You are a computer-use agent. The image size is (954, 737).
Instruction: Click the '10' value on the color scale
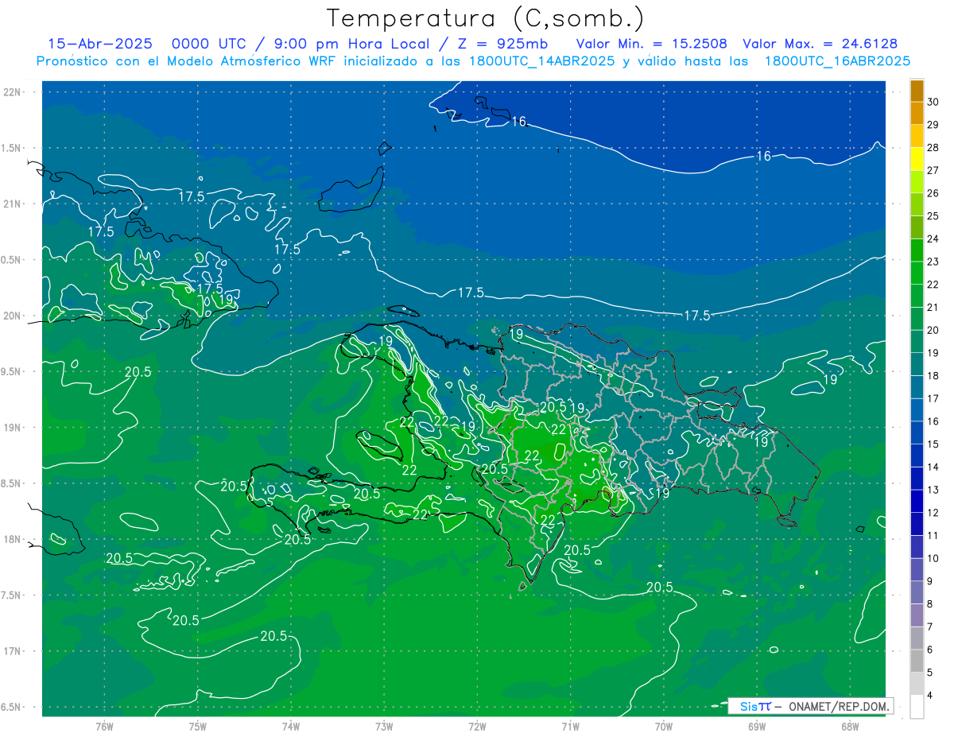coord(933,558)
